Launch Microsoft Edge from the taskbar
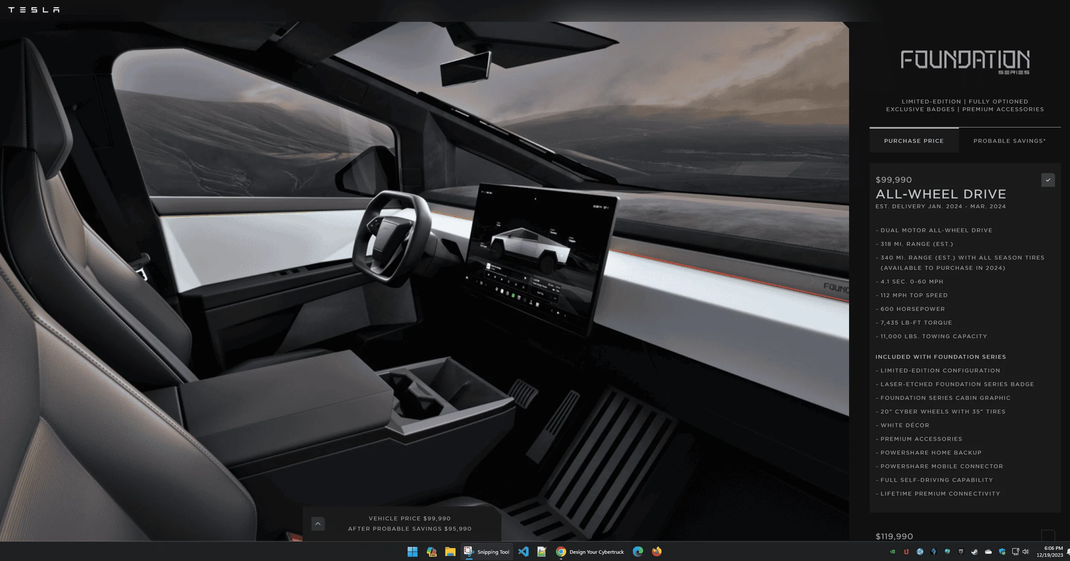1070x561 pixels. click(x=638, y=552)
